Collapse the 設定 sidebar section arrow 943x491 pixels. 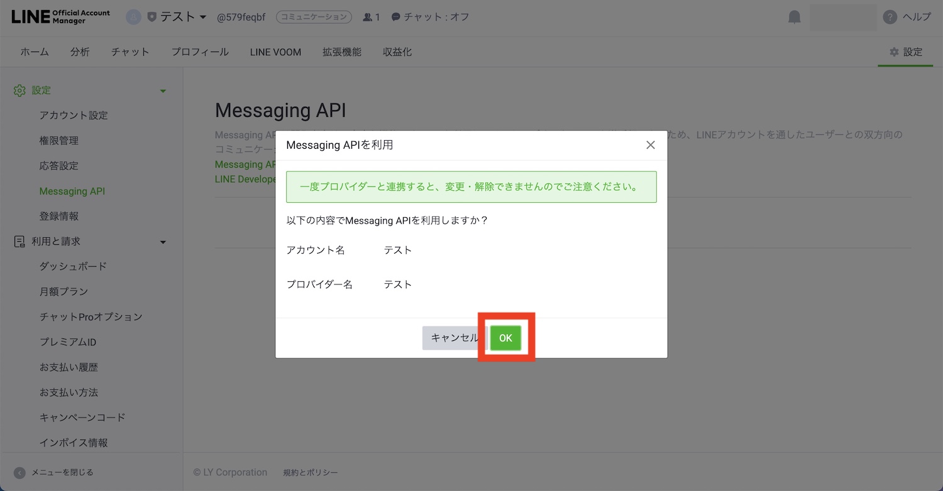click(x=163, y=91)
